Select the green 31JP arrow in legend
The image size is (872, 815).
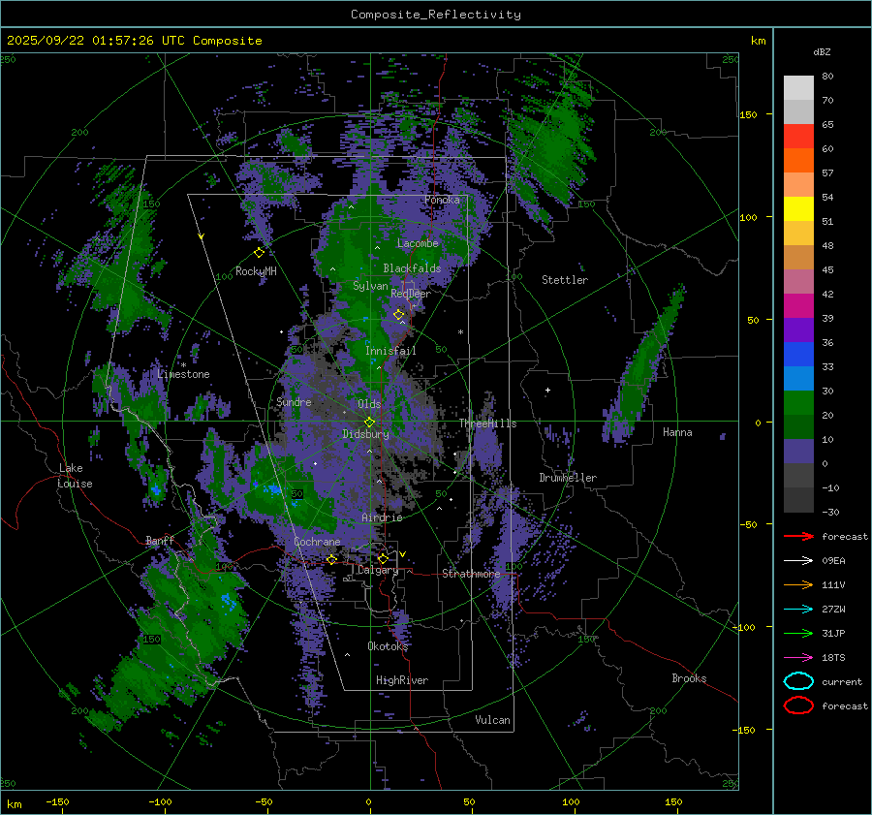click(x=798, y=633)
